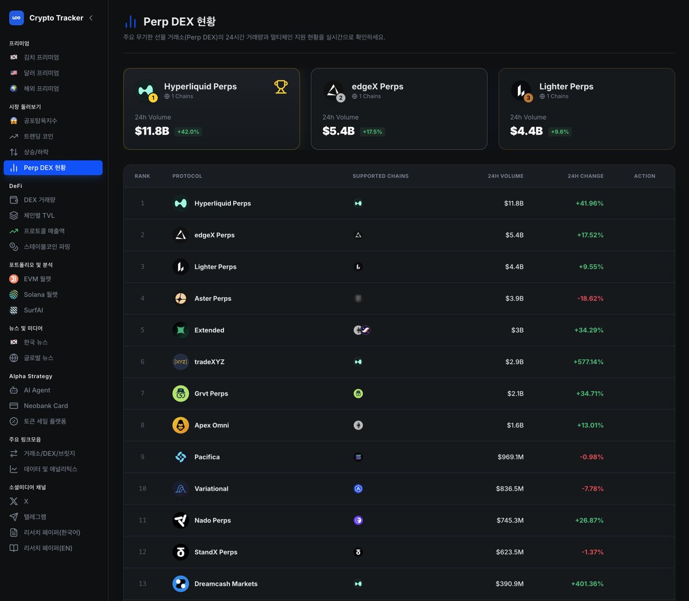Click the Perp DEX 현황 page title

pos(179,22)
